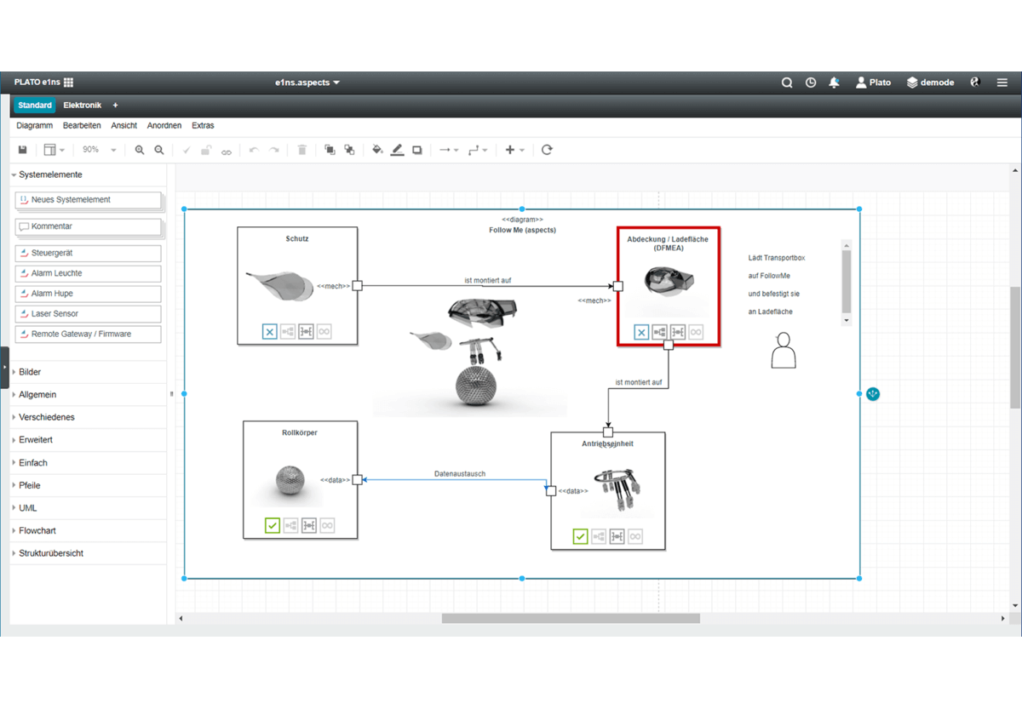1022x709 pixels.
Task: Click the search icon in header
Action: [787, 83]
